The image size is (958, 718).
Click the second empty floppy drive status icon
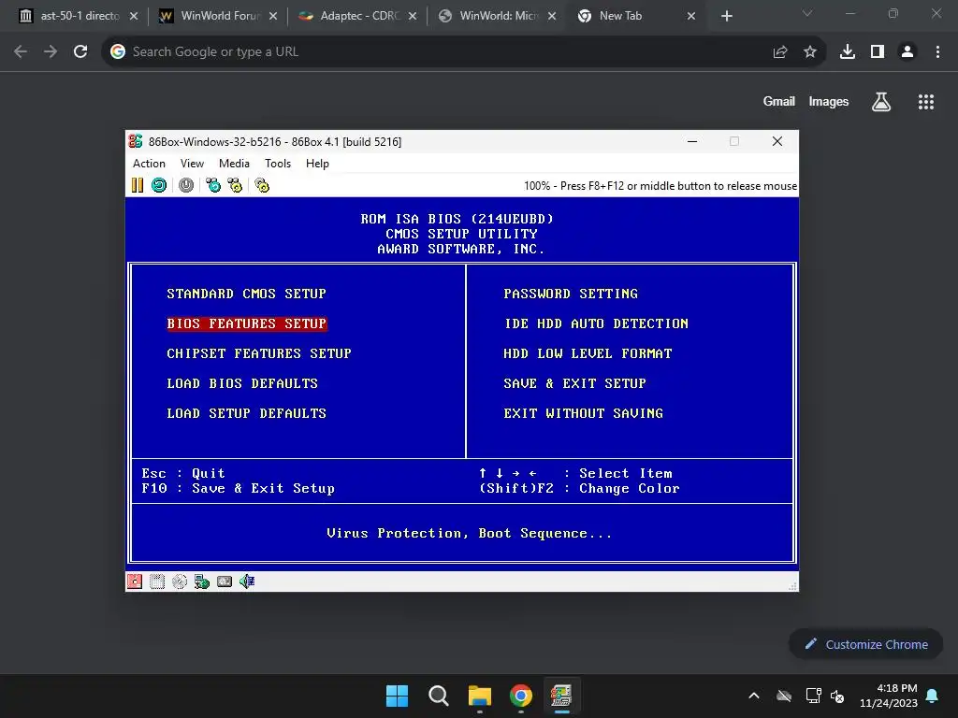157,582
